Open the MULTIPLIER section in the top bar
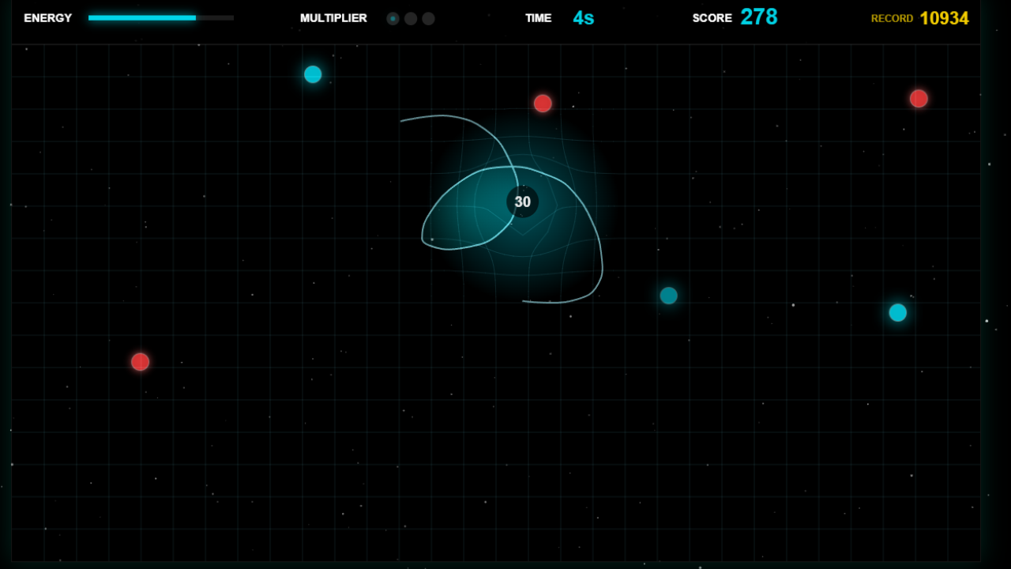 [x=333, y=17]
